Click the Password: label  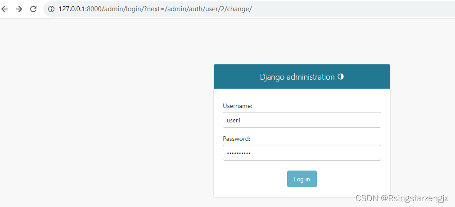pos(236,139)
